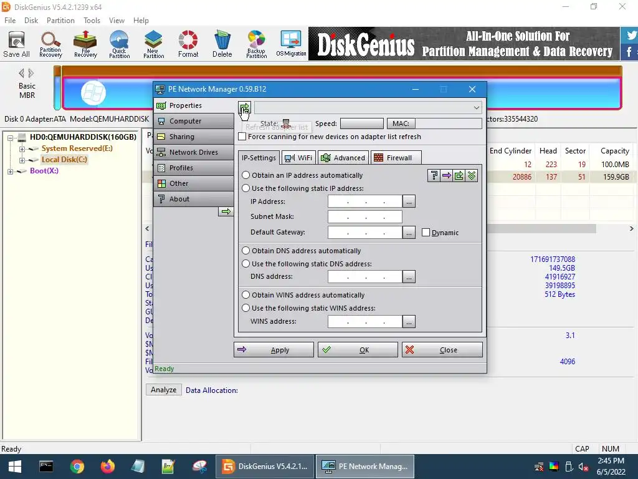
Task: Launch File Recovery tool
Action: pos(85,44)
